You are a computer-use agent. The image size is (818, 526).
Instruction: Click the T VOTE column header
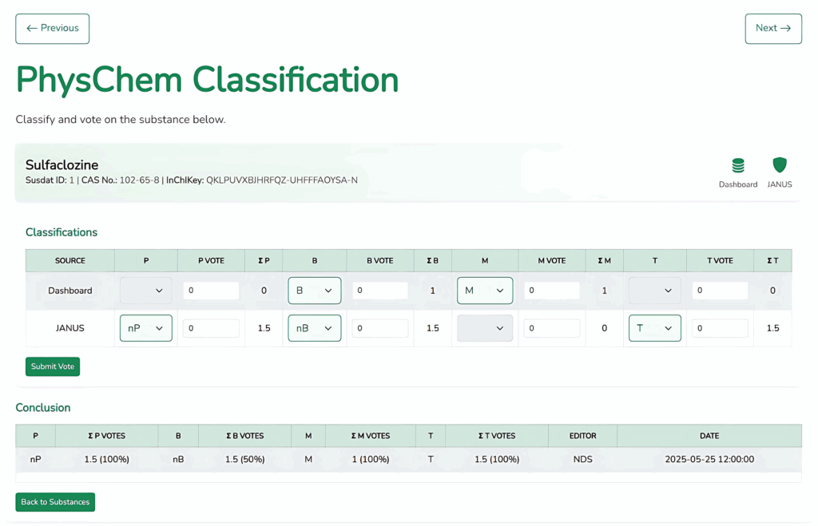pos(720,261)
